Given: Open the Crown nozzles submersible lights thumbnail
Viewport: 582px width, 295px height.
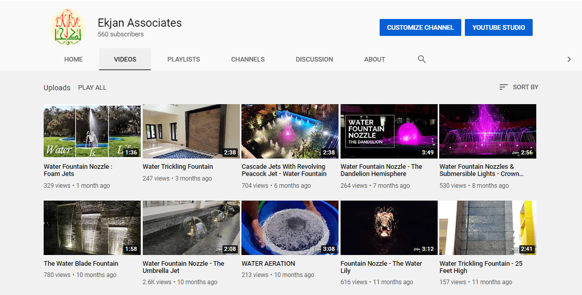Looking at the screenshot, I should click(x=487, y=131).
